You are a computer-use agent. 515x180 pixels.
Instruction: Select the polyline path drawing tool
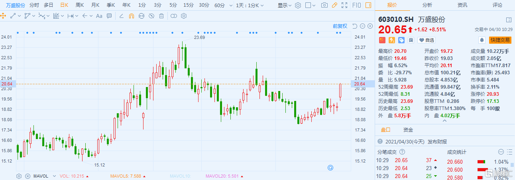27,16
